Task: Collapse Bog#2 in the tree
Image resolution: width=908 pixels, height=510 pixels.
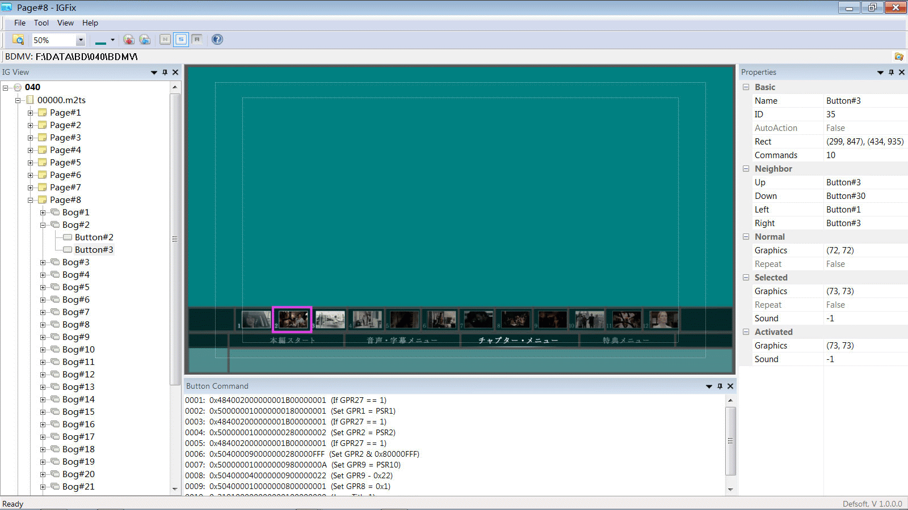Action: point(43,225)
